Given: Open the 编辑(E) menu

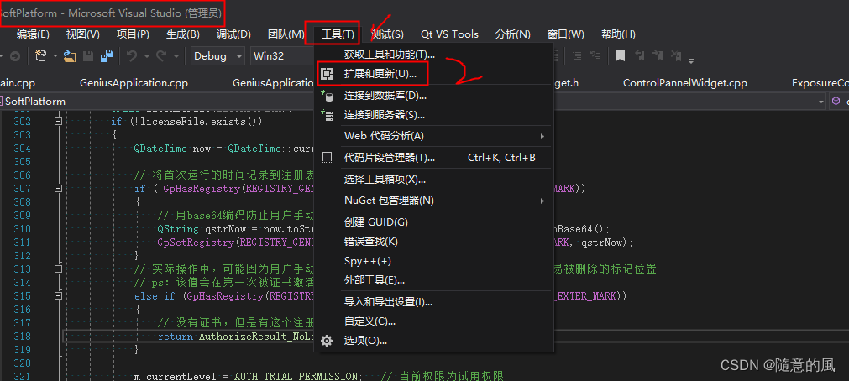Looking at the screenshot, I should [33, 34].
